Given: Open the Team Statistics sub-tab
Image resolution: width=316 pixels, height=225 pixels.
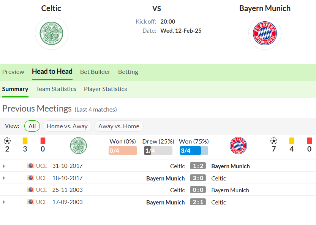Looking at the screenshot, I should pos(56,89).
